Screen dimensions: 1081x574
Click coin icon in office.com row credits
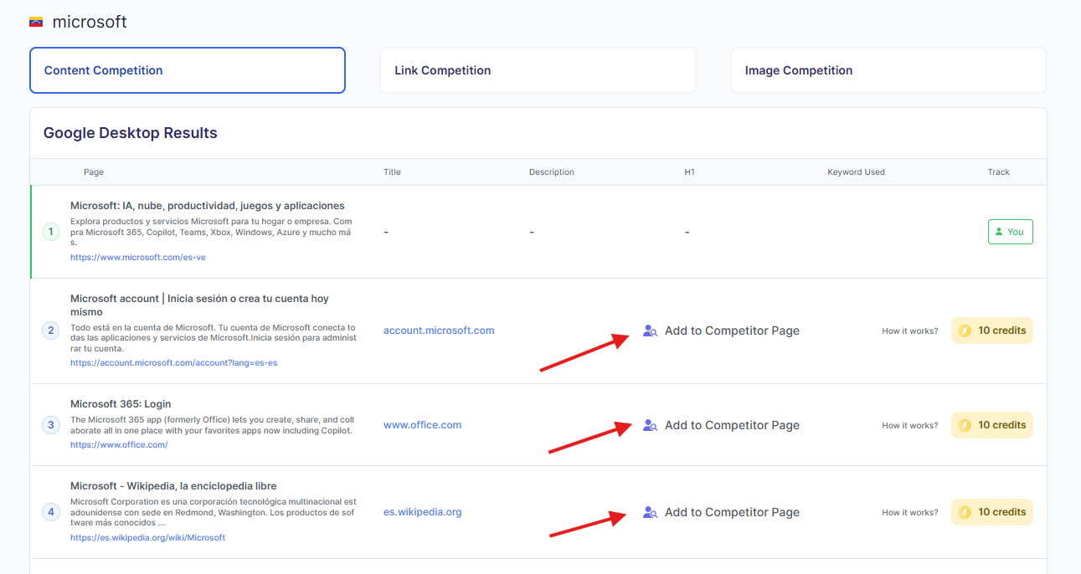(x=965, y=425)
